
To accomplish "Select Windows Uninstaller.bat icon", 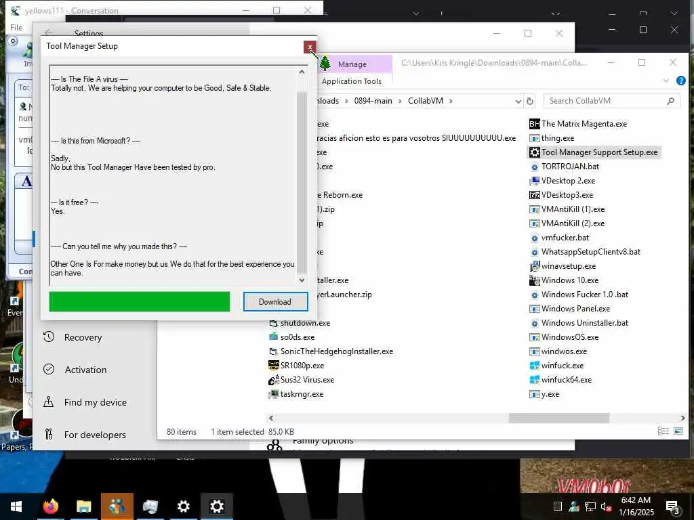I will 534,323.
